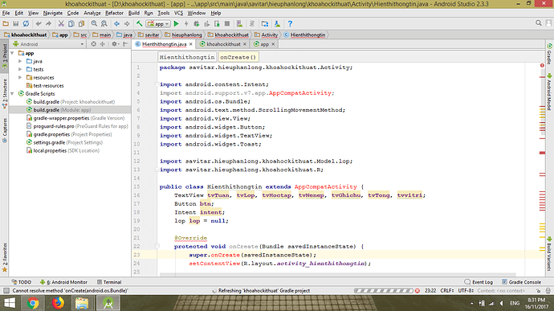Click the red error indicator atop editor stripe
The image size is (554, 311).
pos(542,65)
